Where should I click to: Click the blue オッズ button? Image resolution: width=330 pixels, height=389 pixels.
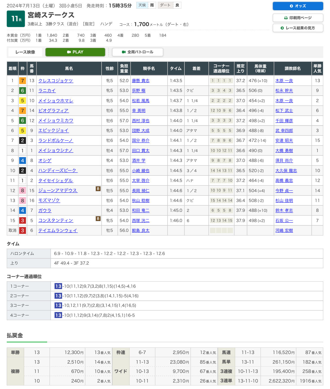[298, 6]
